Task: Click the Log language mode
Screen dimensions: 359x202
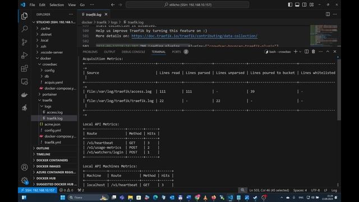Action: [334, 190]
